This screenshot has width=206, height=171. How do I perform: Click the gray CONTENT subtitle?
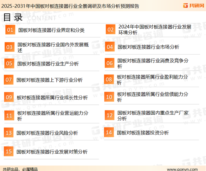[42, 18]
